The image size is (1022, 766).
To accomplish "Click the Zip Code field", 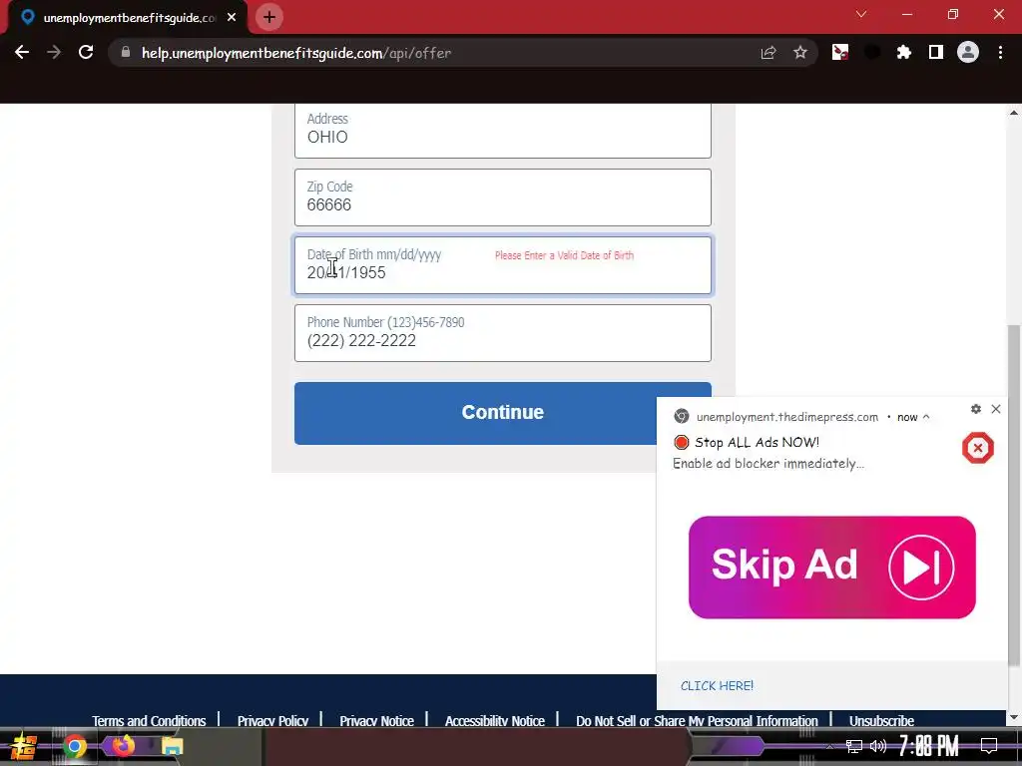I will point(503,197).
